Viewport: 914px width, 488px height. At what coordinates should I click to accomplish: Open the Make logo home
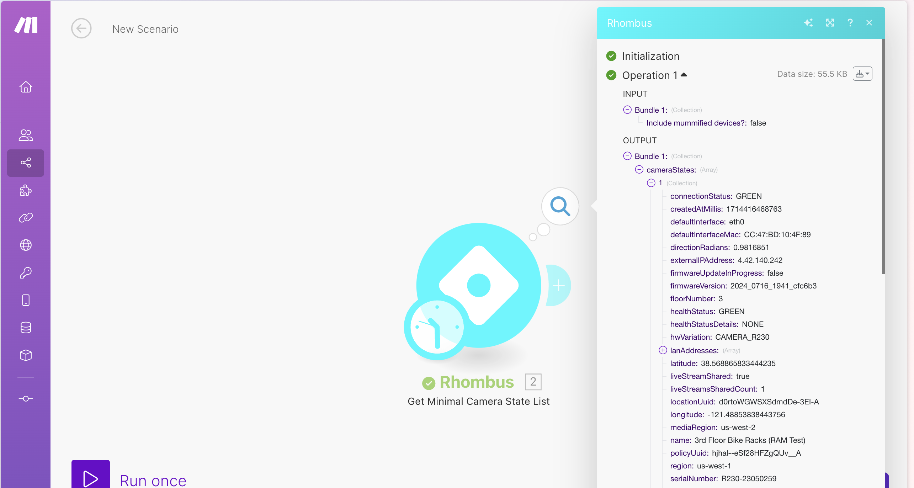[26, 25]
